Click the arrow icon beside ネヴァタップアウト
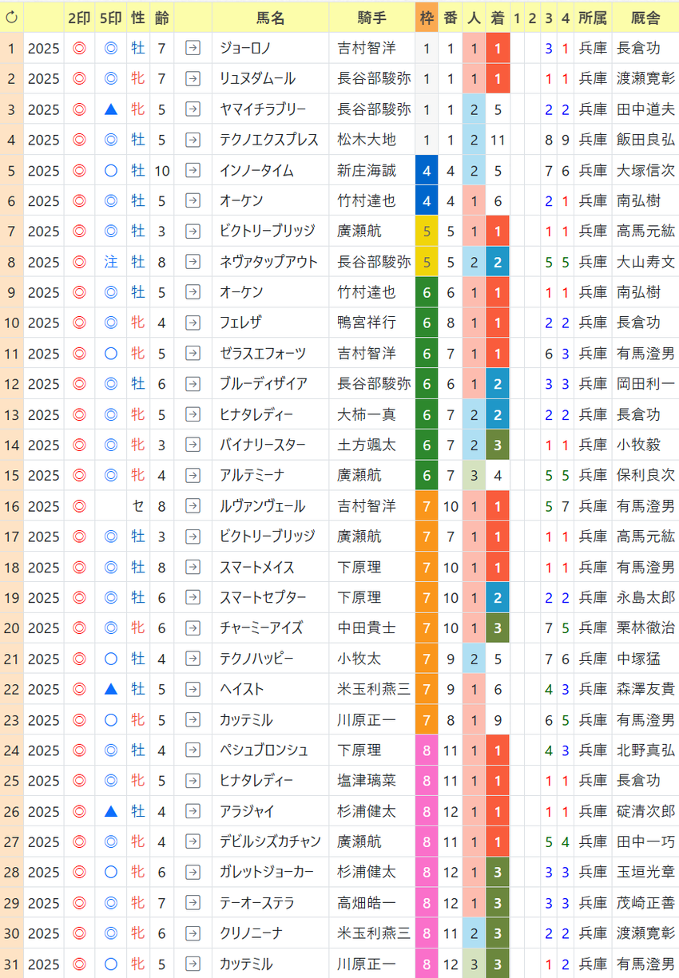679x978 pixels. [193, 262]
